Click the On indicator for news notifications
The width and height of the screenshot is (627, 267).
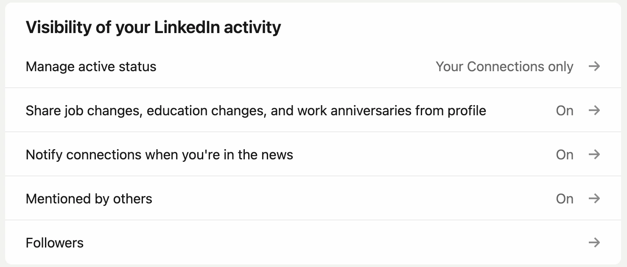click(x=565, y=154)
